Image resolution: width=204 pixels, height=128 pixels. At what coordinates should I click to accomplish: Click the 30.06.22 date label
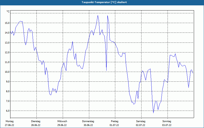88,125
